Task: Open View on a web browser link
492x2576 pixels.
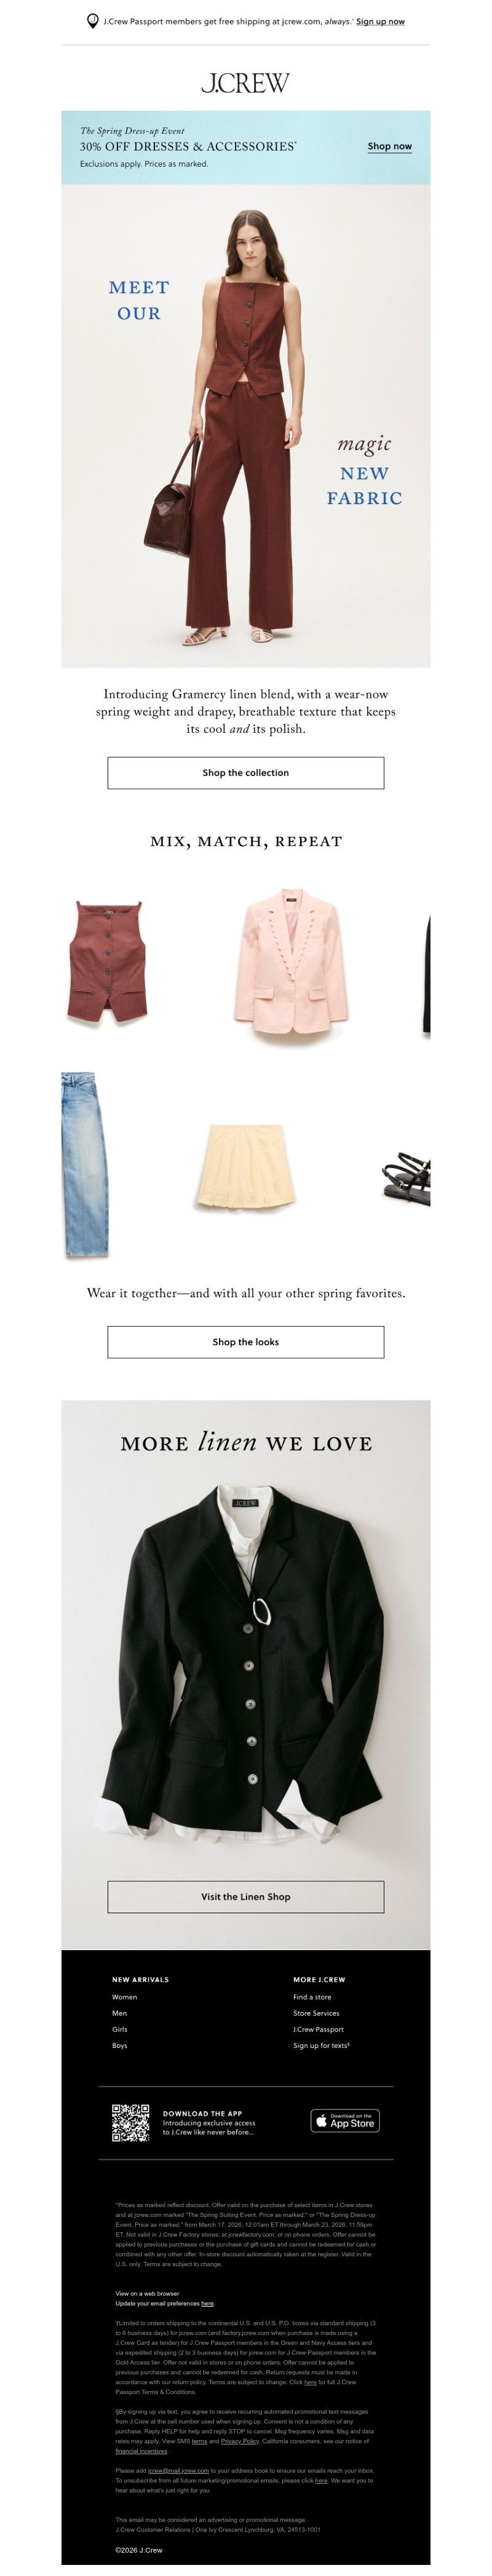Action: click(x=147, y=2293)
